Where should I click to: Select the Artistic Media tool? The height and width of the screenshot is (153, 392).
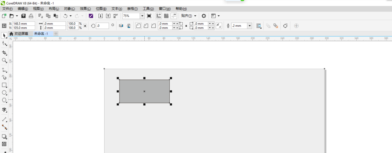[4, 77]
